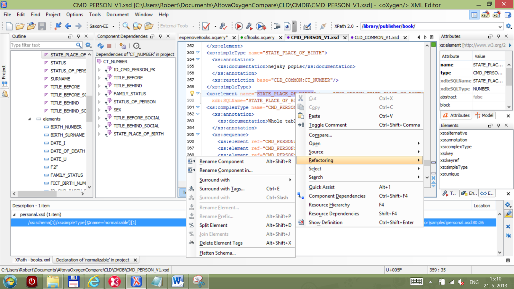Click the Open file folder toolbar icon
The height and width of the screenshot is (289, 514).
(20, 26)
